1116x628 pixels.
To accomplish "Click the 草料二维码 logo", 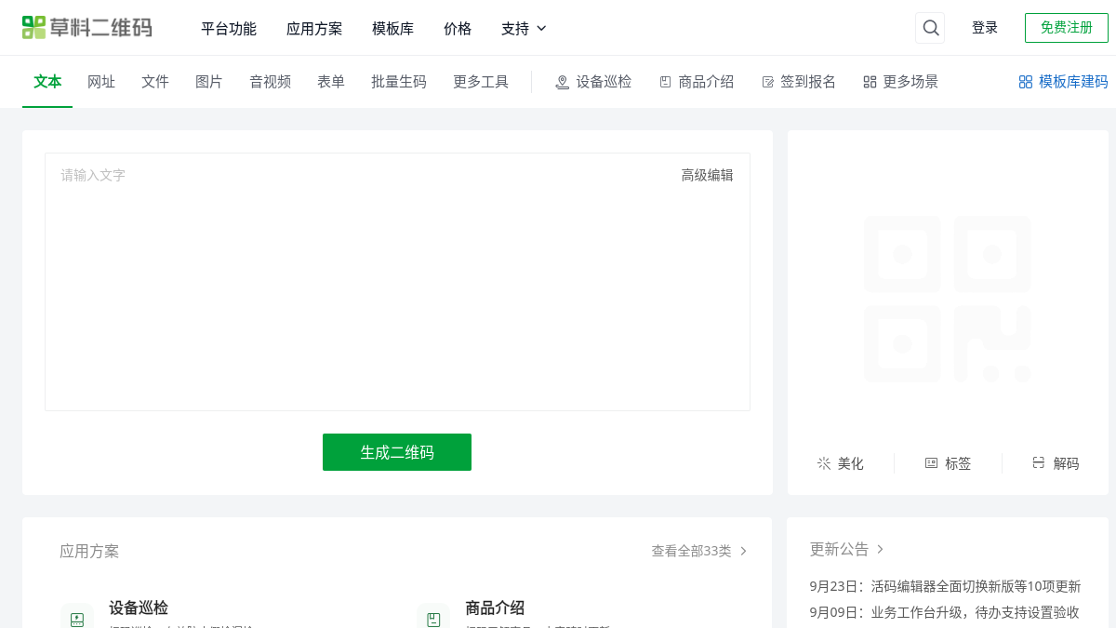I will 86,28.
